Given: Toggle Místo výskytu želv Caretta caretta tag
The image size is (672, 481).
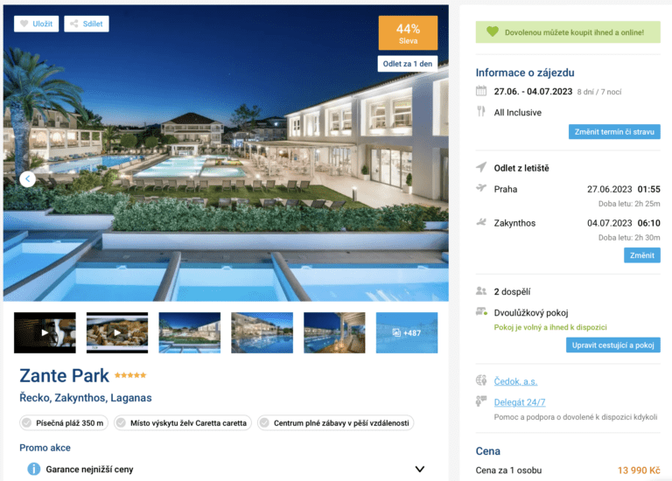Looking at the screenshot, I should pyautogui.click(x=183, y=422).
